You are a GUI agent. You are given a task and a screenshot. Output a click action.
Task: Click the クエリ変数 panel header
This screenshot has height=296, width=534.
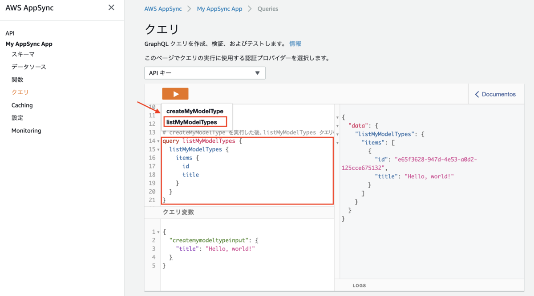[x=239, y=212]
